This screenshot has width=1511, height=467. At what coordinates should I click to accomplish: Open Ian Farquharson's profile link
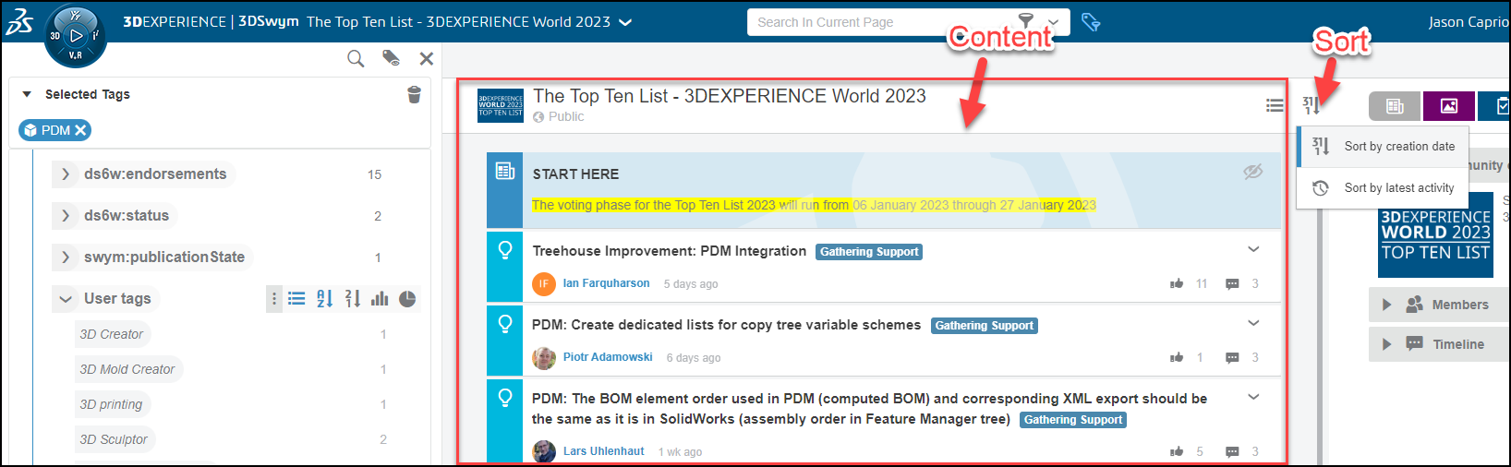pyautogui.click(x=606, y=283)
